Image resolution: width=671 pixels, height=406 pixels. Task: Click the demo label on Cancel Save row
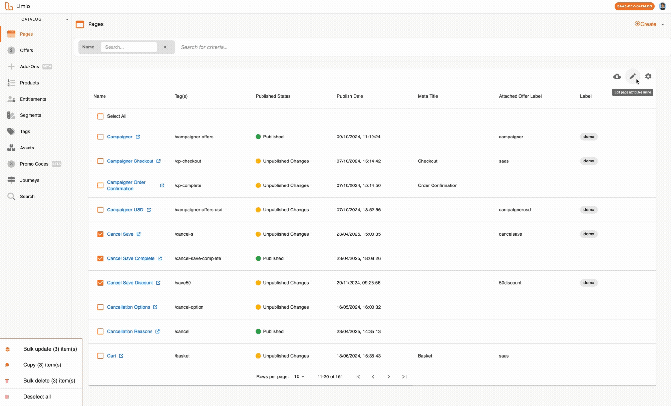tap(589, 234)
